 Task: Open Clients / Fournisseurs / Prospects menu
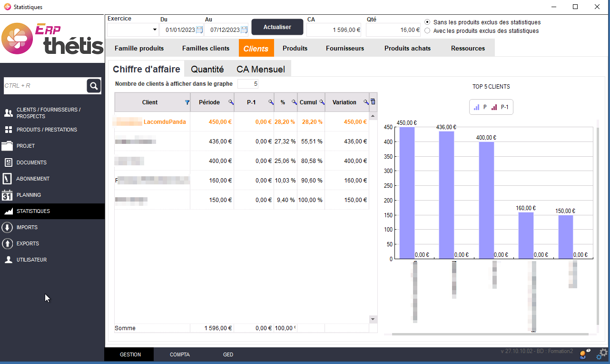pyautogui.click(x=48, y=113)
